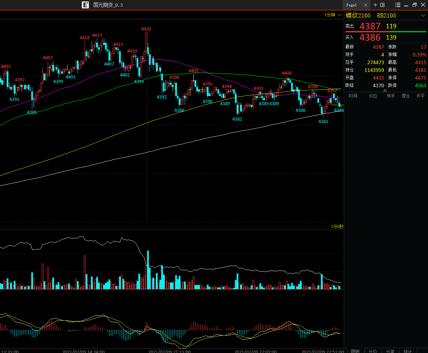Select the 最低 value 4381 in the quote panel
Screen dimensions: 428x353
(421, 70)
